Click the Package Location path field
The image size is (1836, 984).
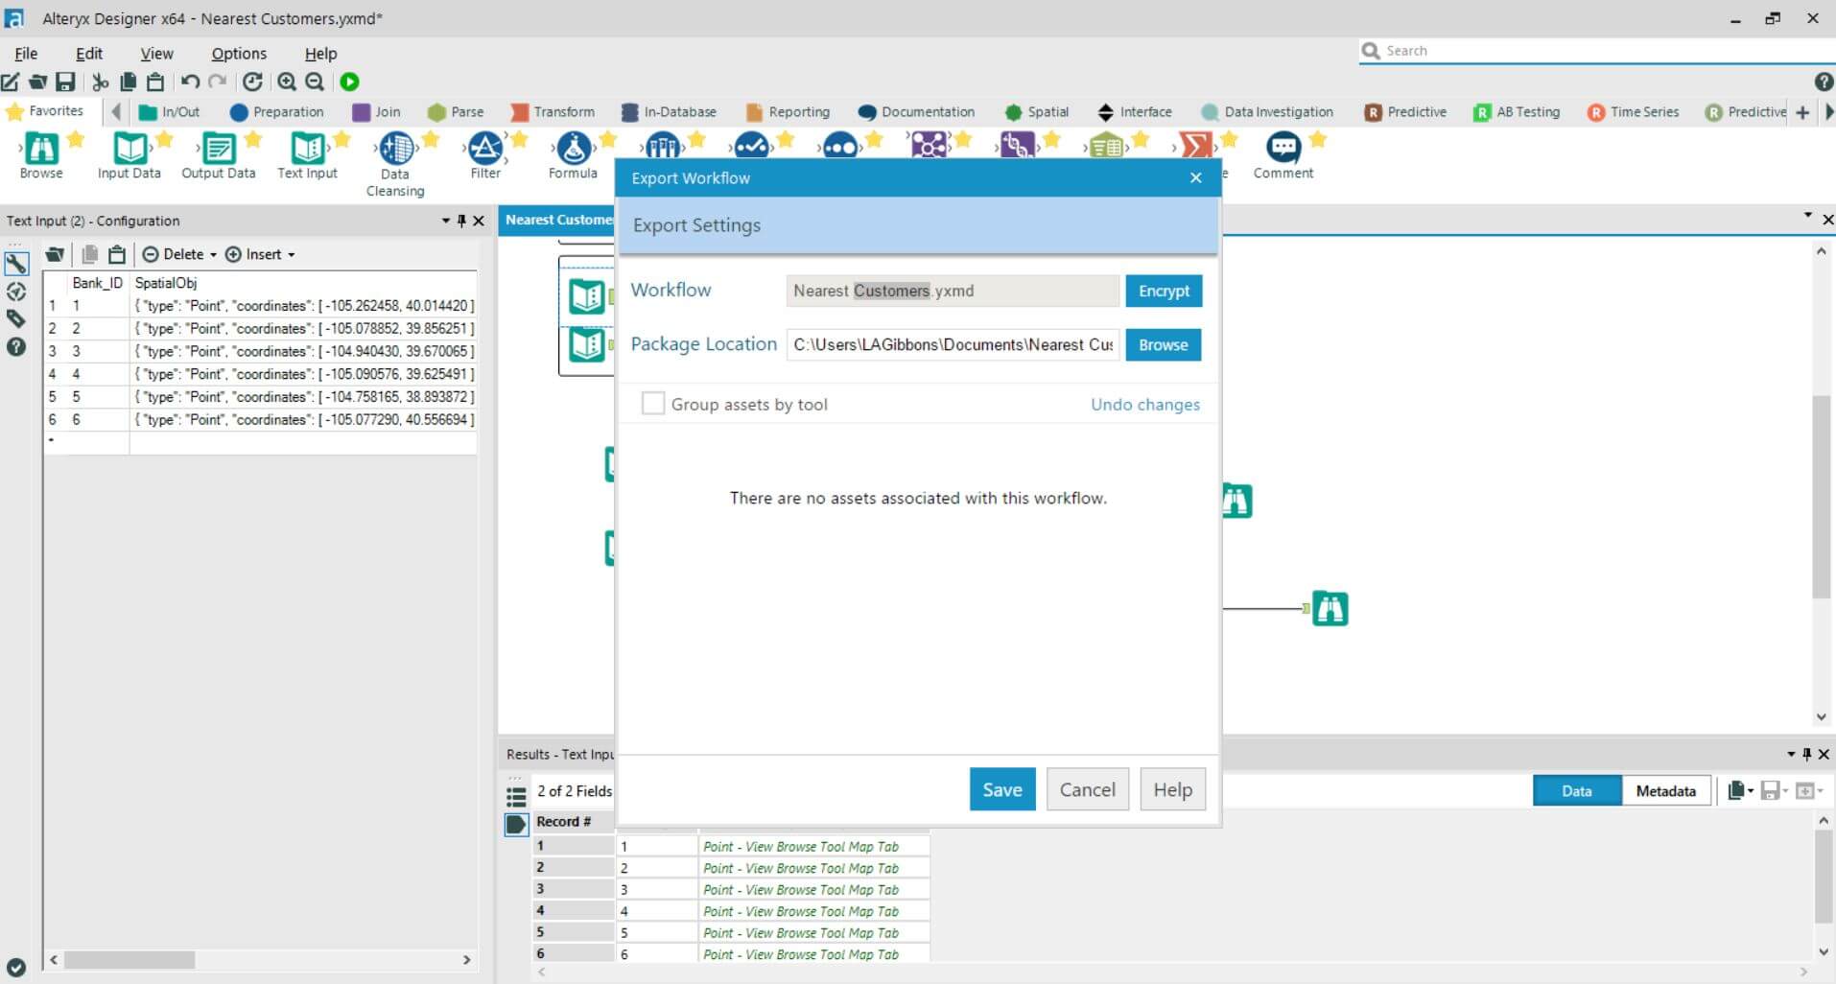click(953, 344)
